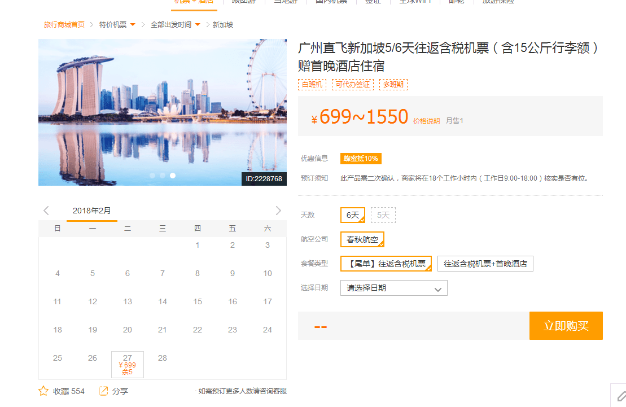Select the 6天 duration option
626x407 pixels.
(x=353, y=215)
